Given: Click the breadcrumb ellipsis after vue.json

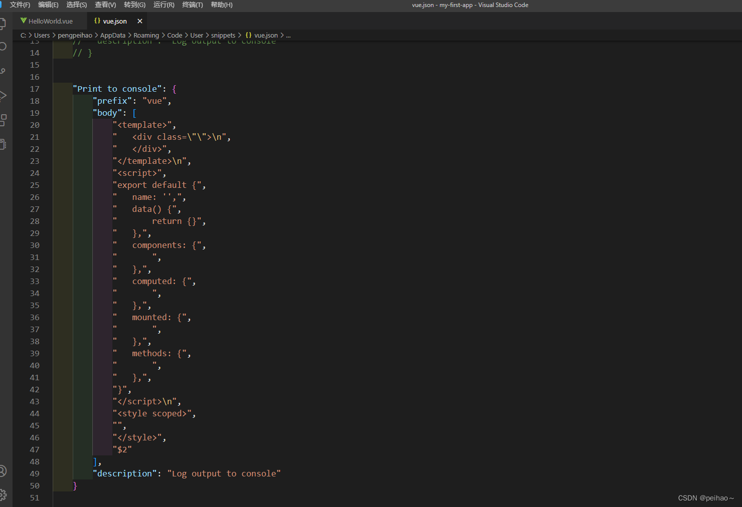Looking at the screenshot, I should point(288,35).
